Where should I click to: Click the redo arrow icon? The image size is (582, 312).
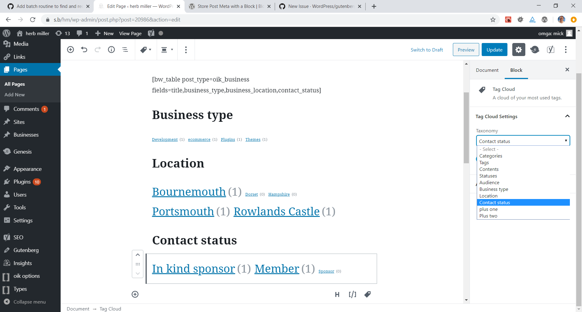pos(98,49)
